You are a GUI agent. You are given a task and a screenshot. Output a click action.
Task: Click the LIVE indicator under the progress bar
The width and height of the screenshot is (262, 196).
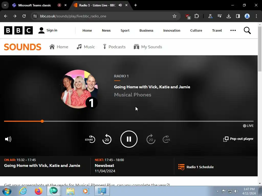click(x=248, y=126)
